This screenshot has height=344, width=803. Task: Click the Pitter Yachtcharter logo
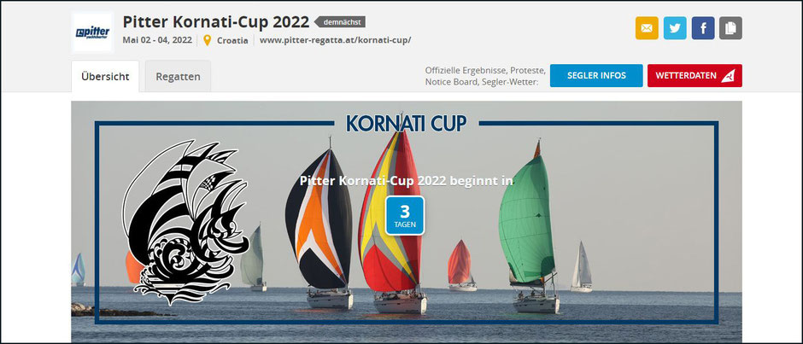point(92,32)
